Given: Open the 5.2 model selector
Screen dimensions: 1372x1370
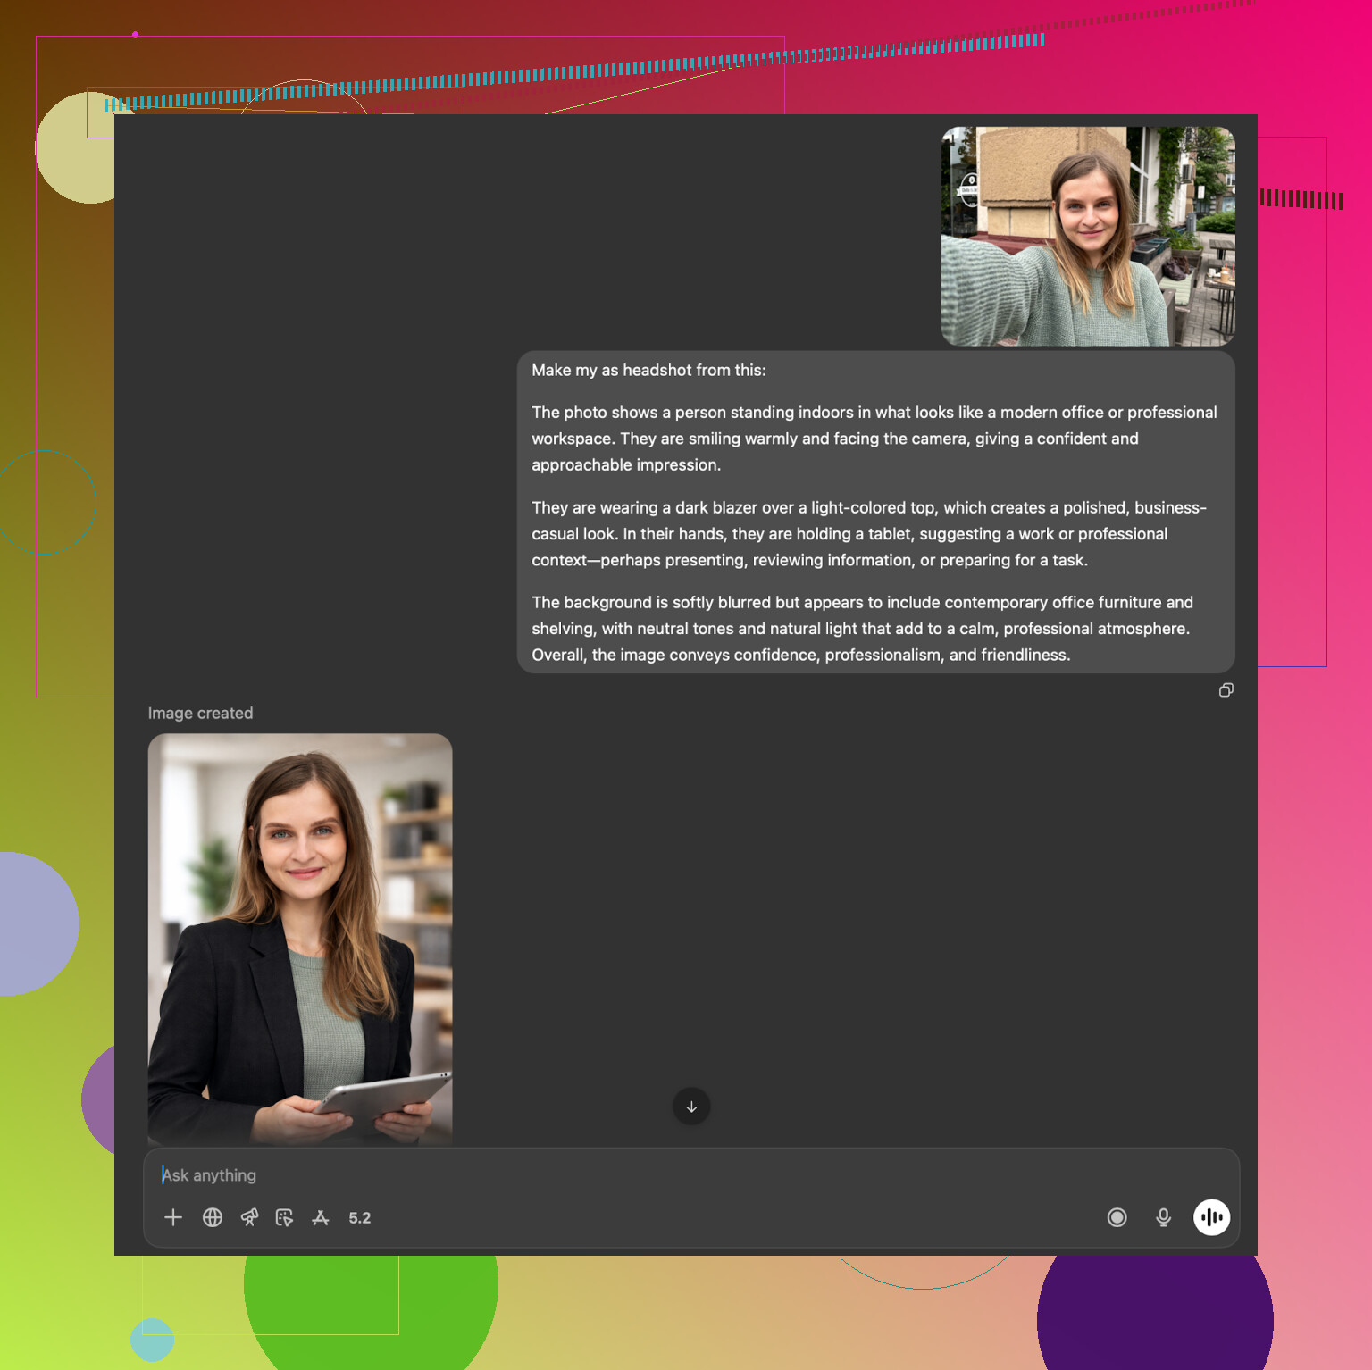Looking at the screenshot, I should 359,1218.
